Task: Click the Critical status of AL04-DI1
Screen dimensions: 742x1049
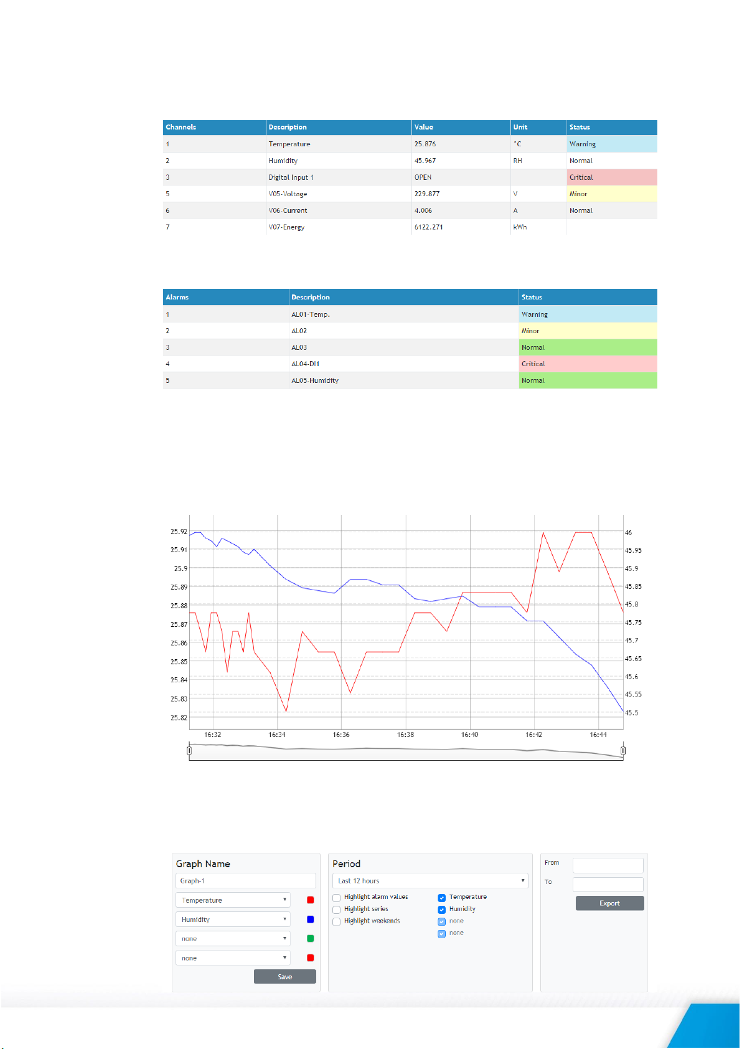Action: click(x=588, y=364)
